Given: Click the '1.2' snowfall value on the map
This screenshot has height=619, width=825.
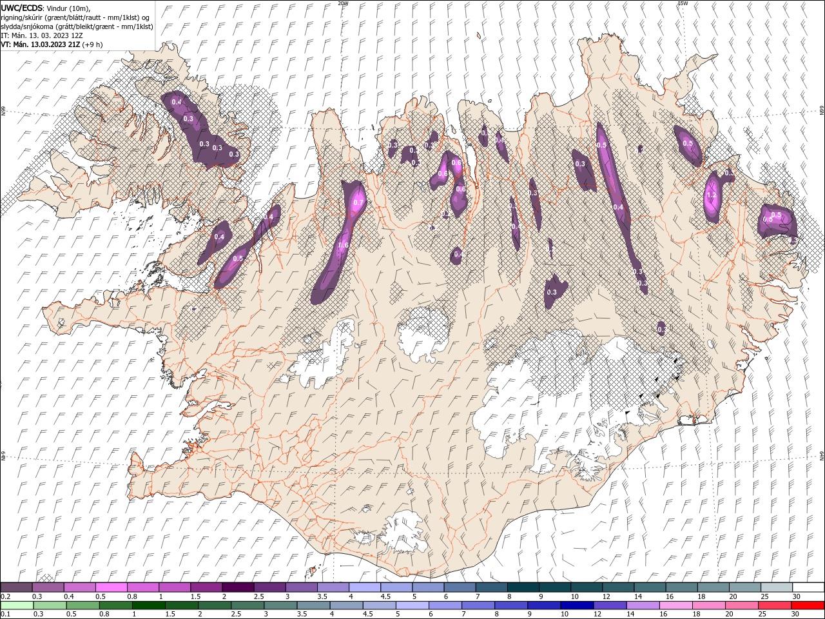Looking at the screenshot, I should pyautogui.click(x=712, y=195).
